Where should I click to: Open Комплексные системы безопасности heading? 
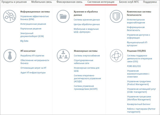139,13
